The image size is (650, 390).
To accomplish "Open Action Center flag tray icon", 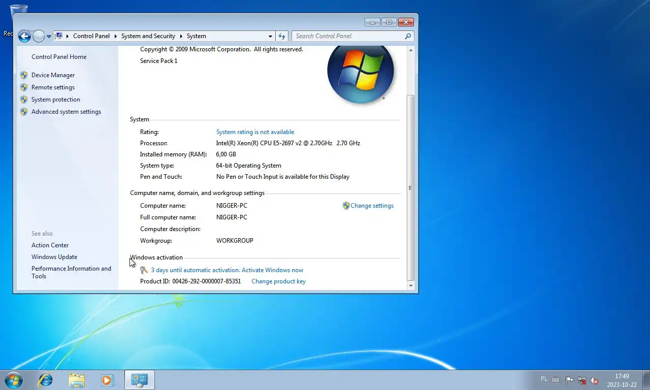I will tap(569, 380).
